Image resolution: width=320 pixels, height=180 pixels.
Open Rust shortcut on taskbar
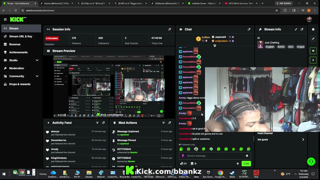coord(256,174)
